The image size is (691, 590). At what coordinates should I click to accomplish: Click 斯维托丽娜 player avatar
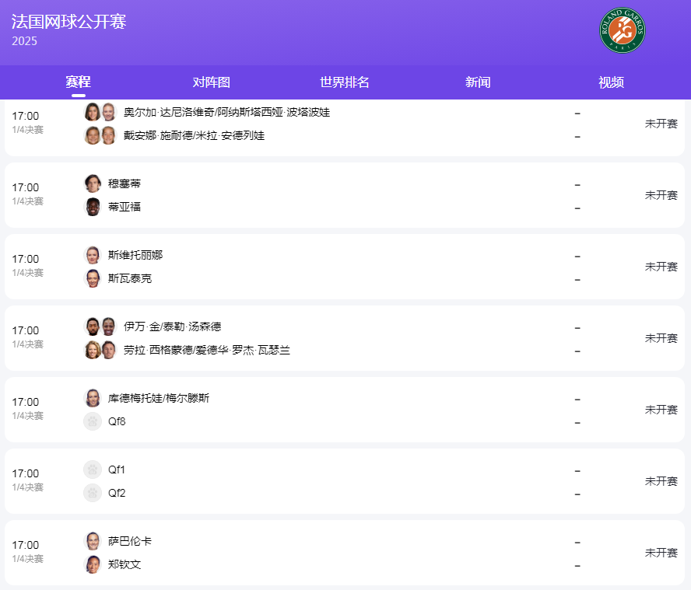pos(93,255)
